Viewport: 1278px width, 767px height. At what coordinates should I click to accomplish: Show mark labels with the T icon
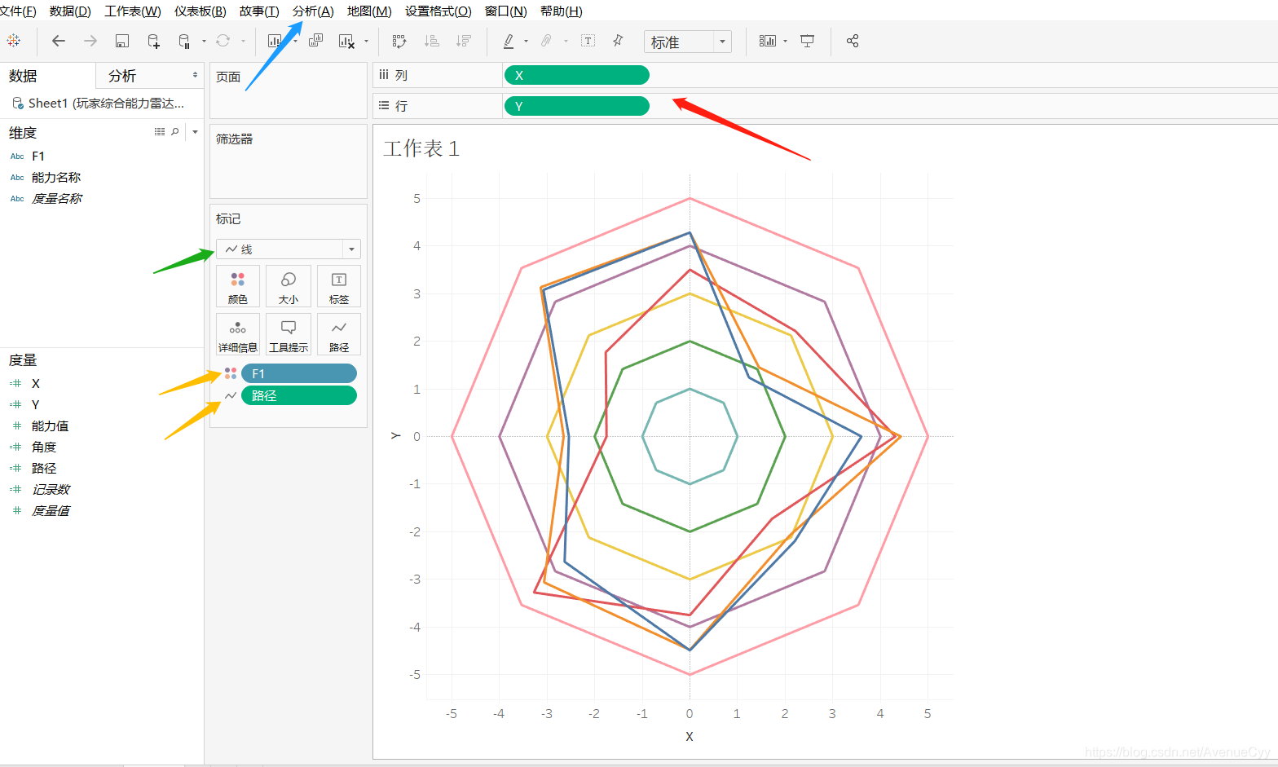tap(588, 41)
